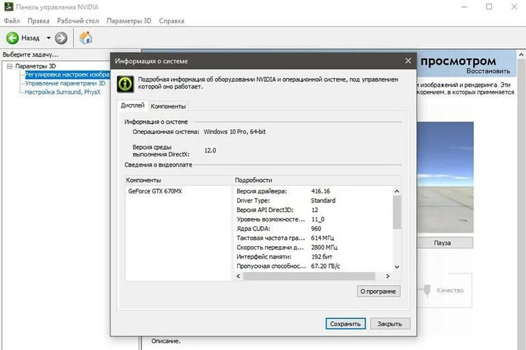The height and width of the screenshot is (350, 526).
Task: Click details list scroll up arrow
Action: (x=397, y=191)
